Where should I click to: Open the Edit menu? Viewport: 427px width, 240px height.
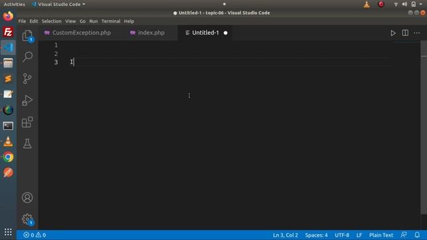(x=33, y=21)
